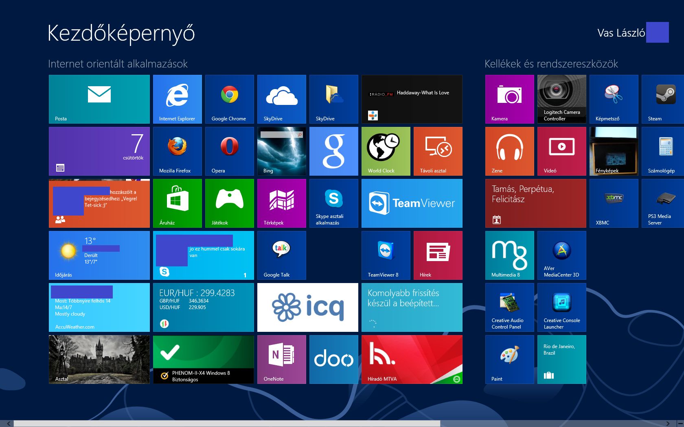Open the Google search tile
The width and height of the screenshot is (684, 427).
(334, 151)
